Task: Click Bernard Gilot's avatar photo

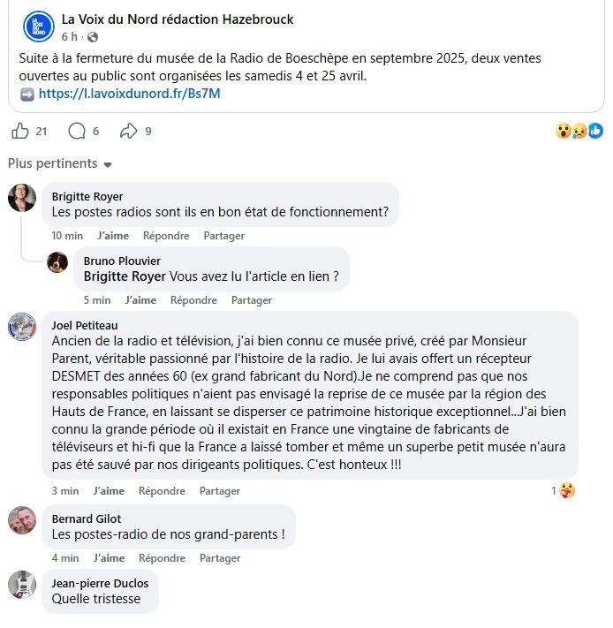Action: (22, 520)
